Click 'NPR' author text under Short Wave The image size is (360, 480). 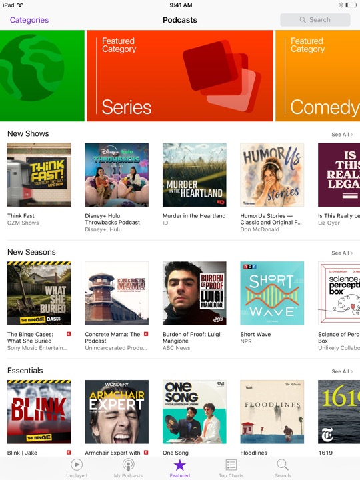(246, 341)
